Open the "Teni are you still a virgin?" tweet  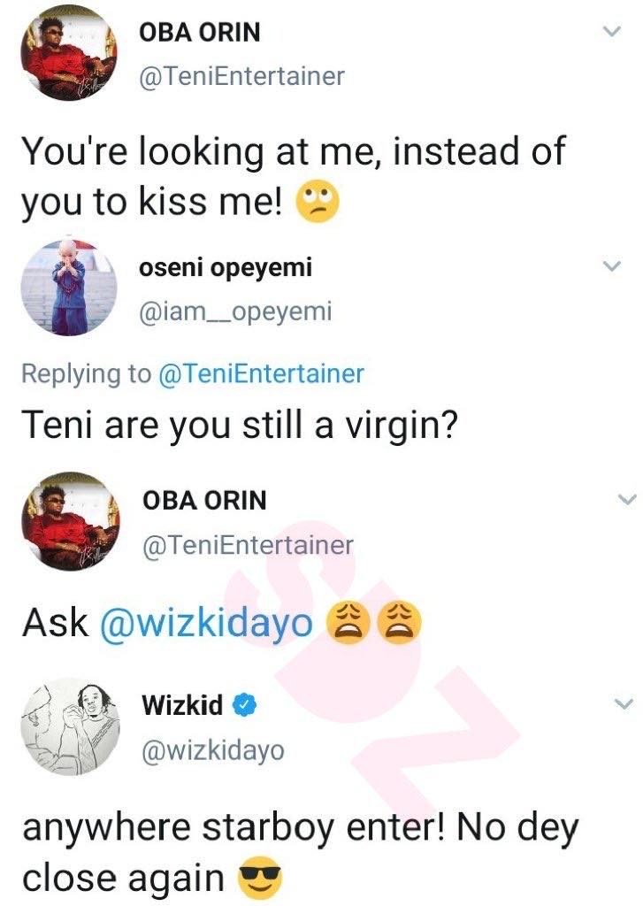coord(239,425)
